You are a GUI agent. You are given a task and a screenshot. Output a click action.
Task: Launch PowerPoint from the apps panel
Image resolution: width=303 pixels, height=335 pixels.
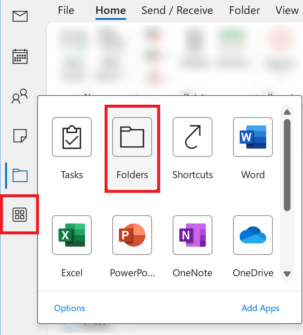coord(132,235)
